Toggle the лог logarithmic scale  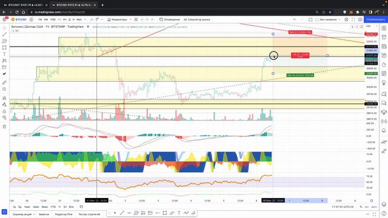(367, 206)
